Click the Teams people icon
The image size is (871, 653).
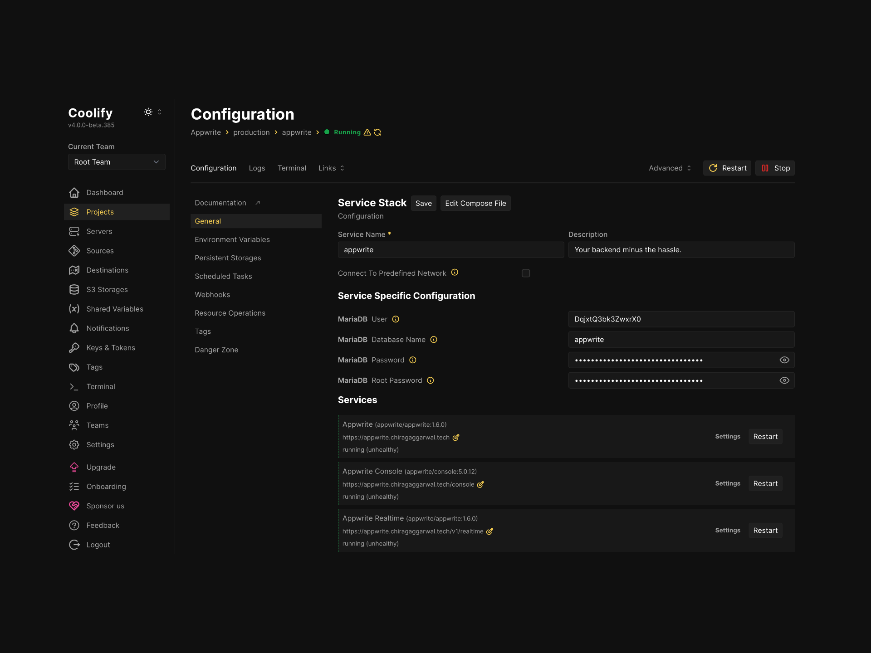coord(74,425)
